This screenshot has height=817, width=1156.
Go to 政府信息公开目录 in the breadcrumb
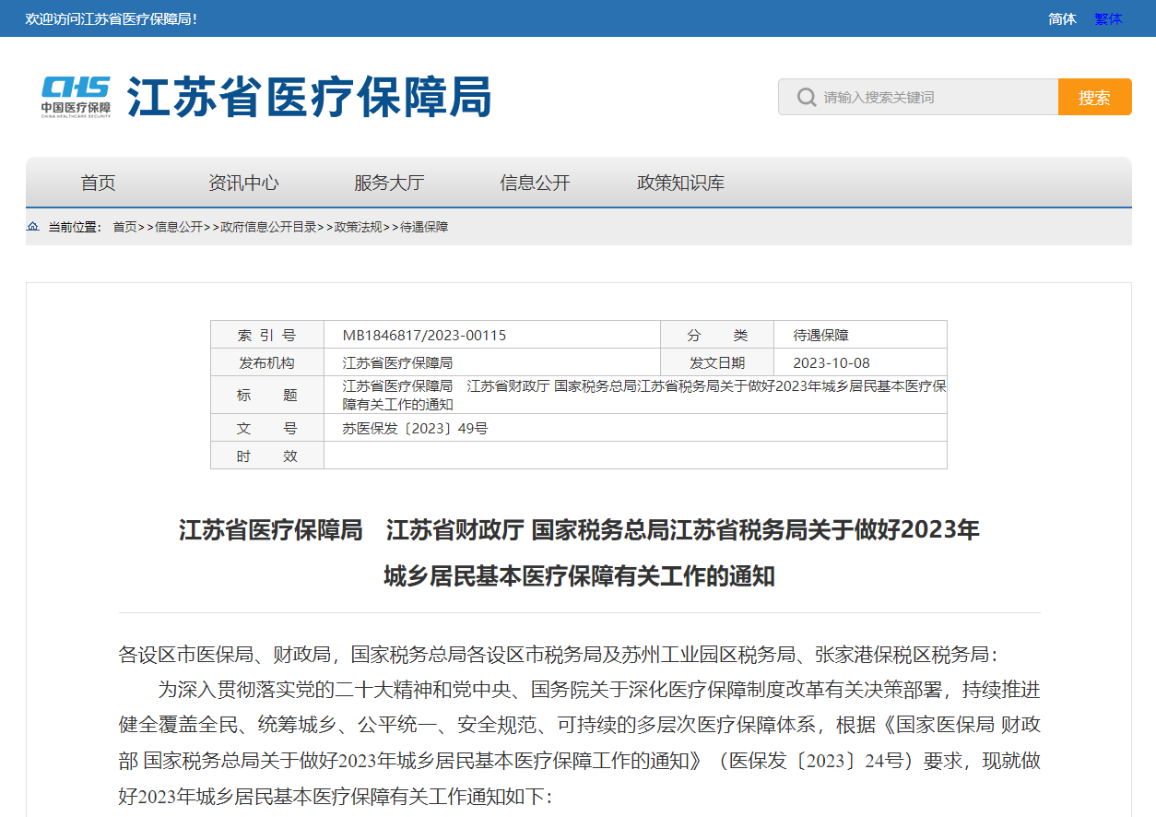pyautogui.click(x=269, y=227)
